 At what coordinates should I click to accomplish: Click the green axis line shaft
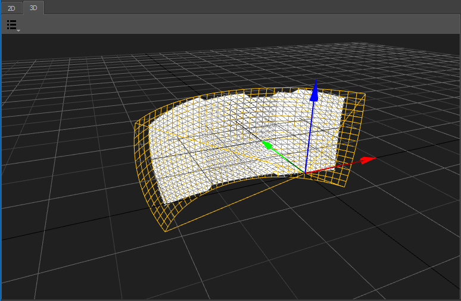[x=287, y=159]
